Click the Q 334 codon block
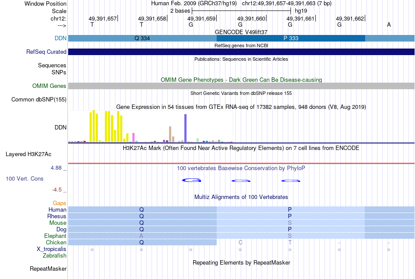The width and height of the screenshot is (415, 279). pyautogui.click(x=142, y=38)
